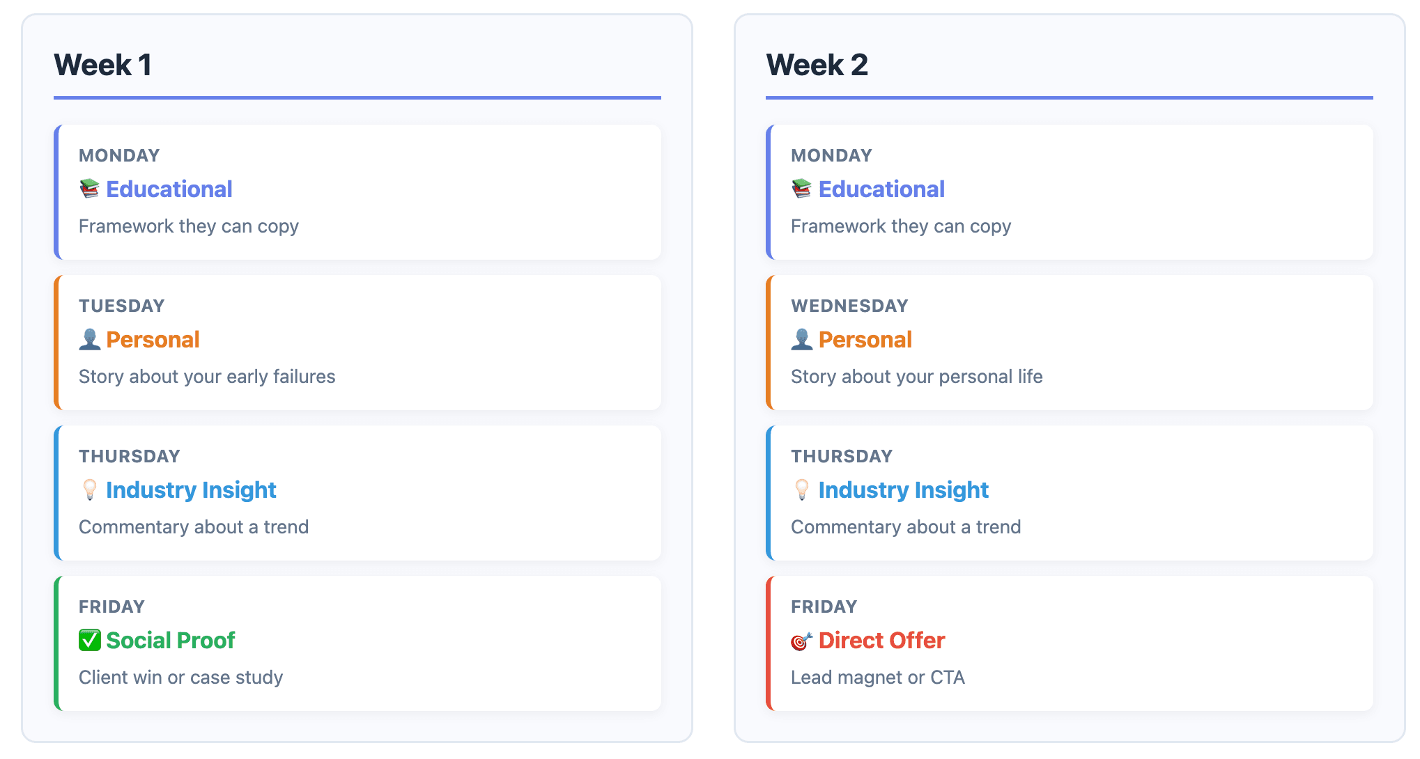Click the Week 2 Educational title
This screenshot has width=1420, height=759.
[881, 189]
